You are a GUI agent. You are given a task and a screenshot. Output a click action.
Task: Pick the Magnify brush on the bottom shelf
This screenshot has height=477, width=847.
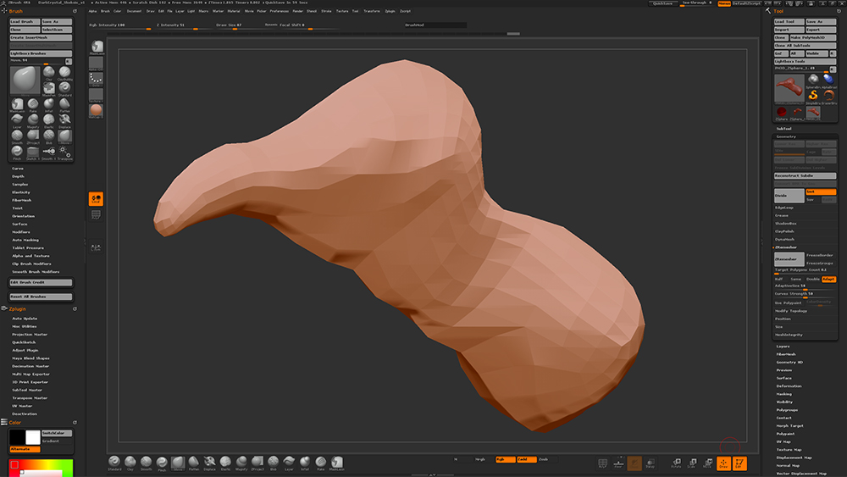241,463
